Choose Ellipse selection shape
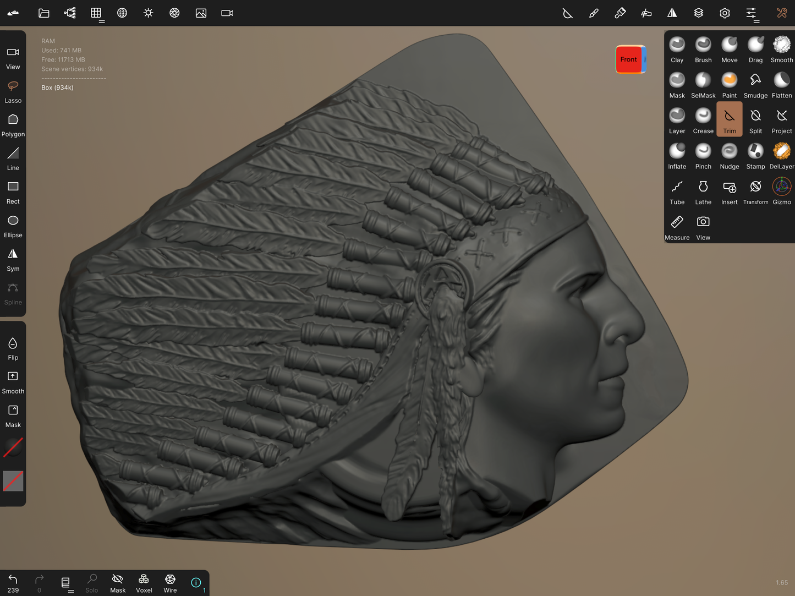 coord(13,226)
